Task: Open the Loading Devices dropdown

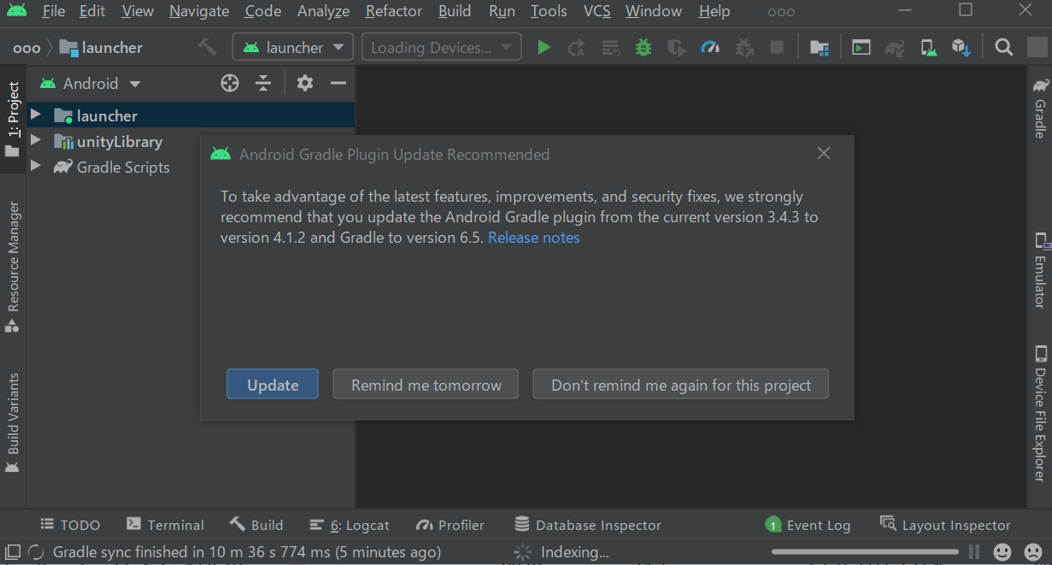Action: (x=441, y=48)
